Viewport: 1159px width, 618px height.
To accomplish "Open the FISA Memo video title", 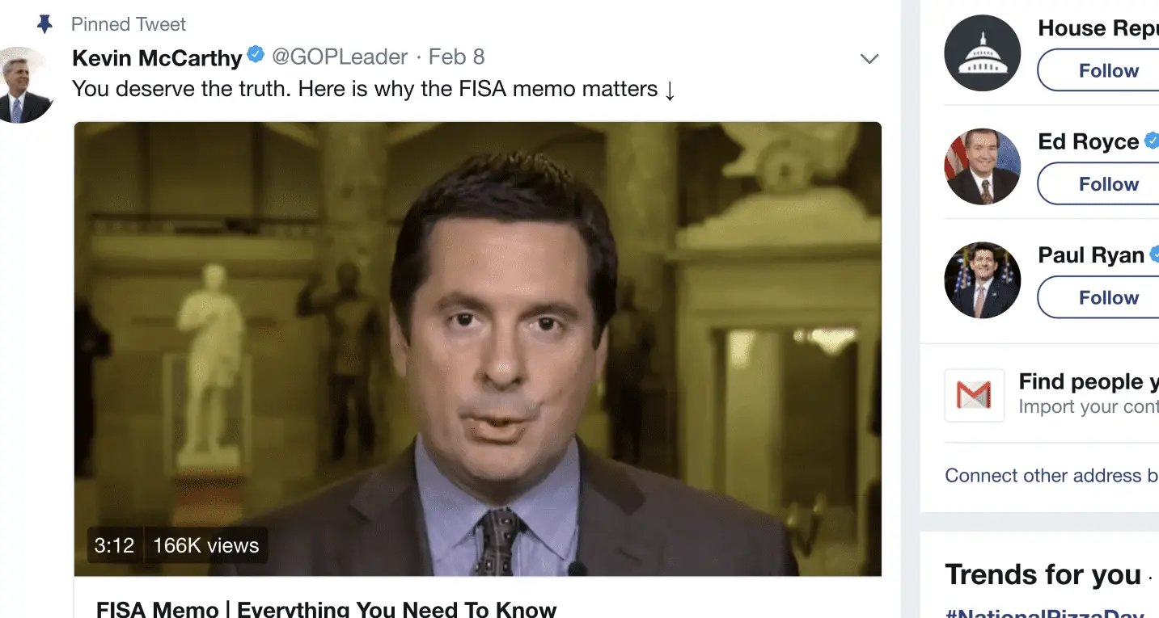I will (x=326, y=608).
